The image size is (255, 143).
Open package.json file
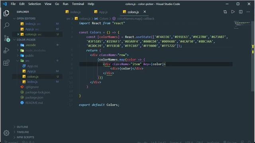click(x=34, y=97)
